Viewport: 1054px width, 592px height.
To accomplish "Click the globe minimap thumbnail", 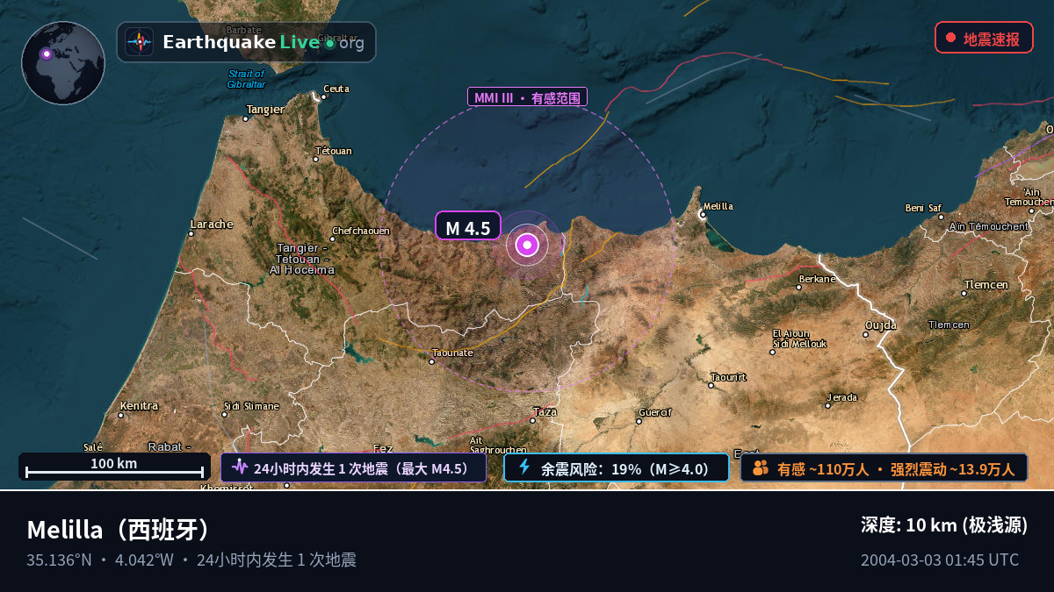I will coord(63,63).
